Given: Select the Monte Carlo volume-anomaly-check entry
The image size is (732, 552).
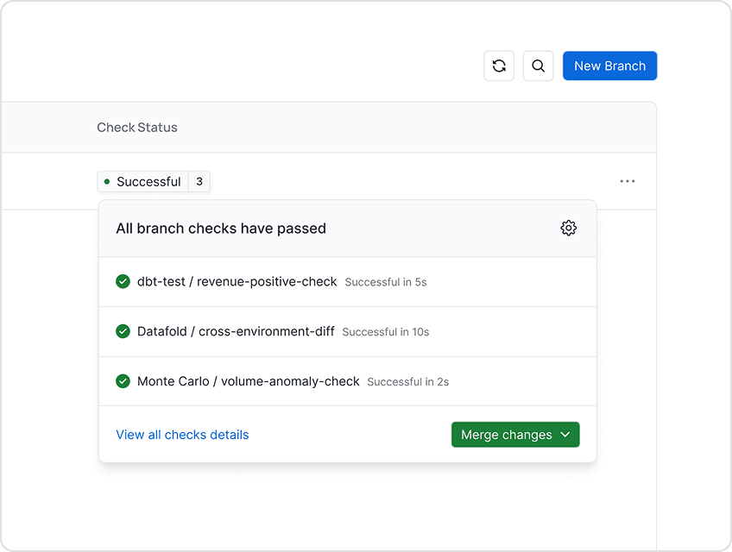Looking at the screenshot, I should point(248,381).
